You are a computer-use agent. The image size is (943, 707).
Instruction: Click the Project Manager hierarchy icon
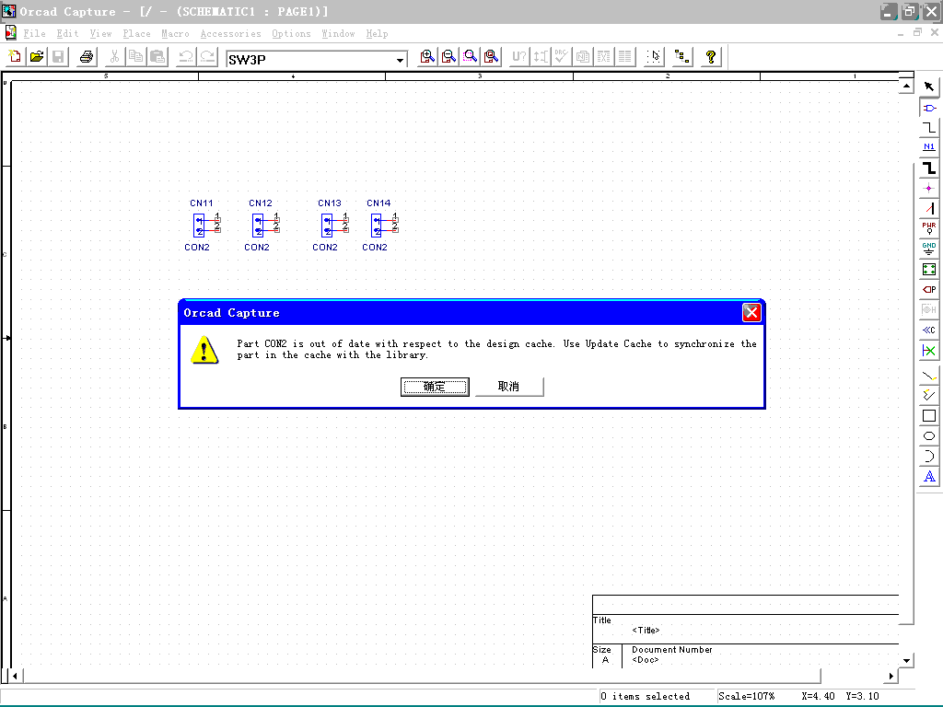pyautogui.click(x=682, y=57)
